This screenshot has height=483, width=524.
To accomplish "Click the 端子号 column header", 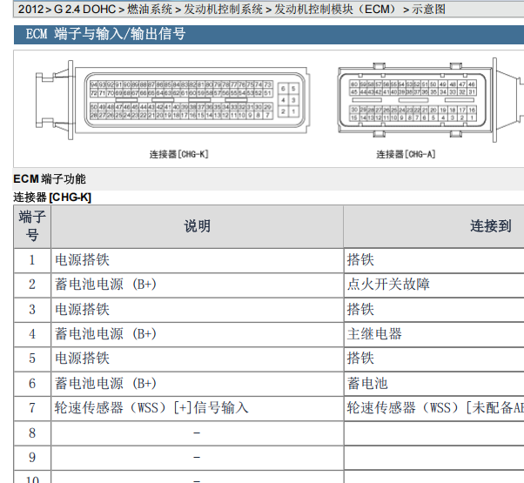I will (32, 226).
